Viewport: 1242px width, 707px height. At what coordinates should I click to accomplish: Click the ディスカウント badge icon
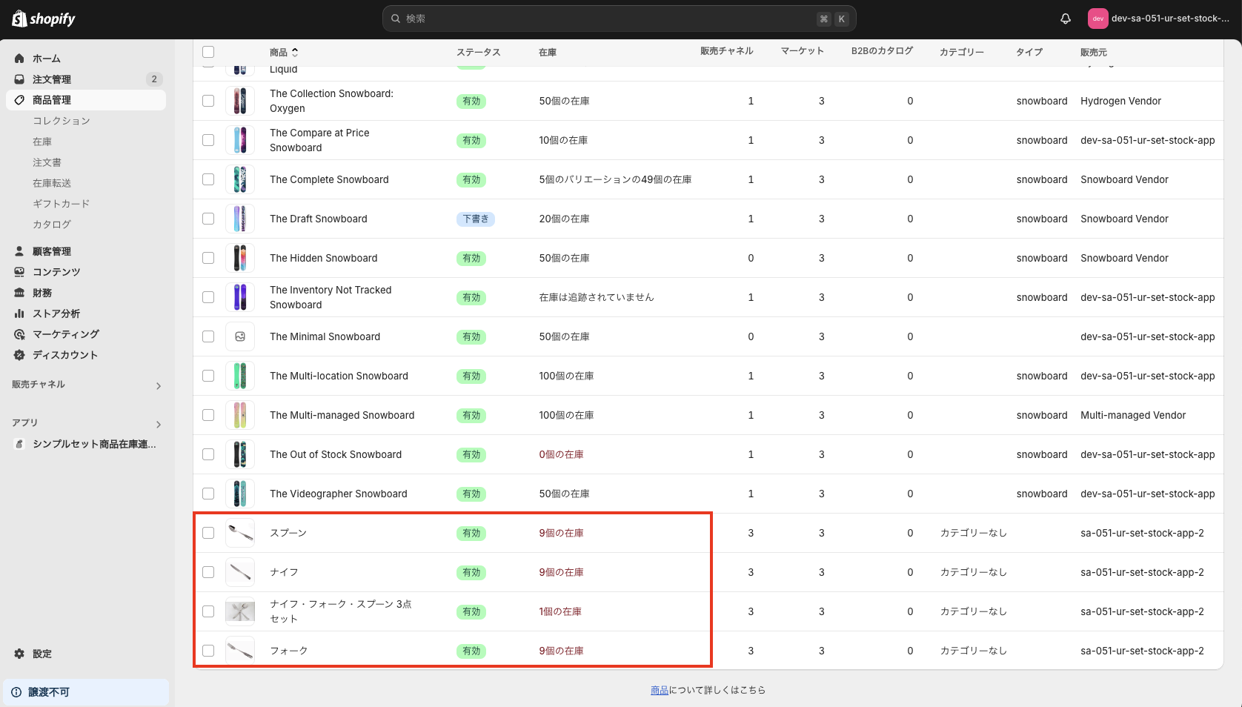click(19, 355)
